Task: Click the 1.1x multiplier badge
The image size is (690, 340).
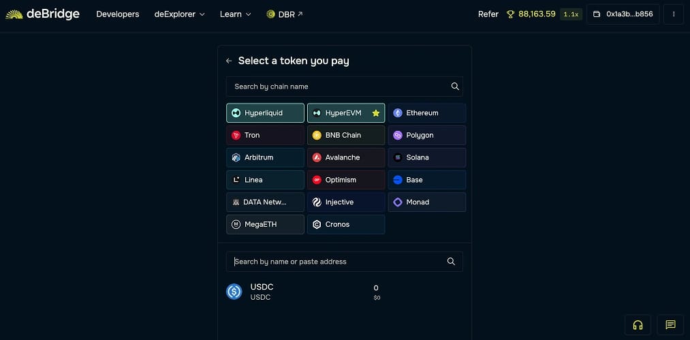Action: point(571,14)
